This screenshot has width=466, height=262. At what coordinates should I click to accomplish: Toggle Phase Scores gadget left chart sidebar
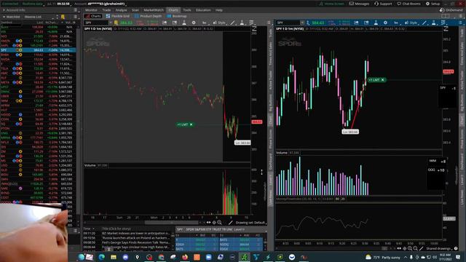270,139
